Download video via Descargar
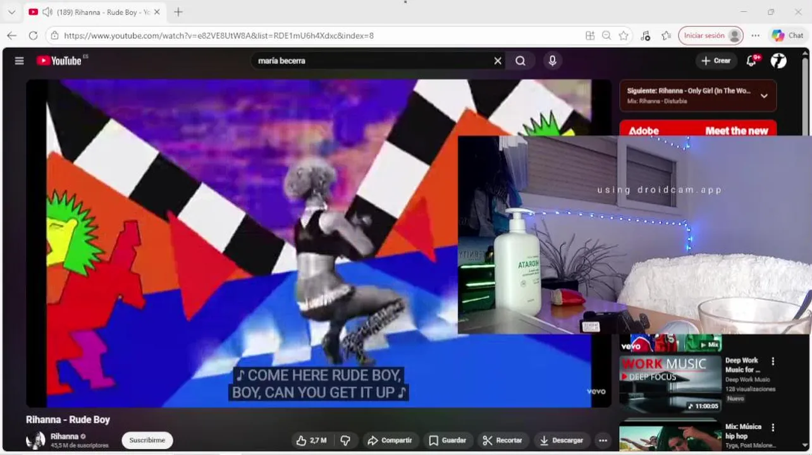 pyautogui.click(x=561, y=440)
